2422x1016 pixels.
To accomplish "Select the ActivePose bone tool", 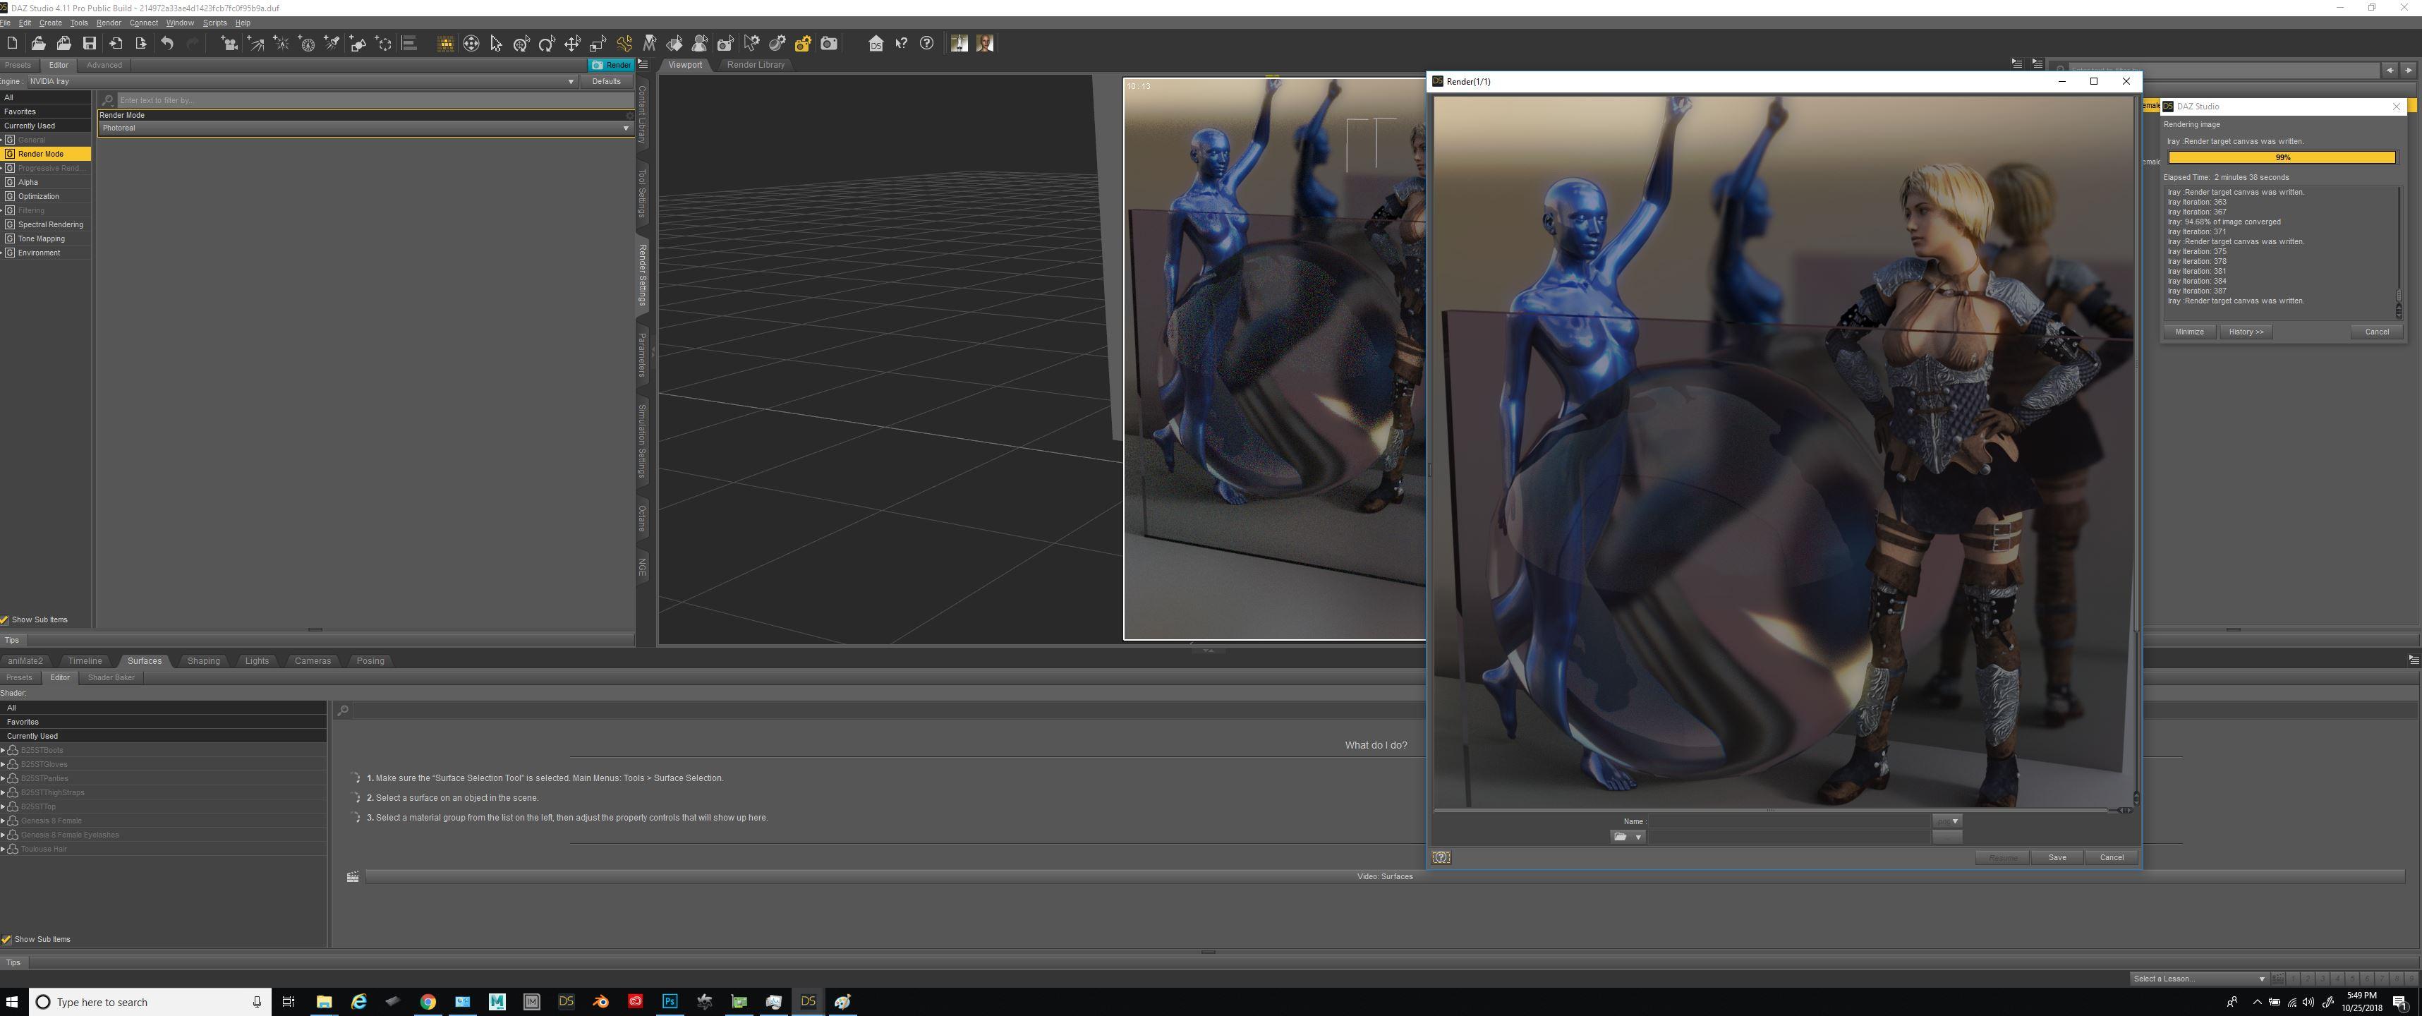I will tap(624, 43).
